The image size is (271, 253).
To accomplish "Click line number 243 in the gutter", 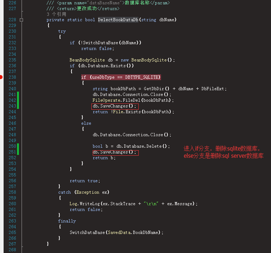I will point(12,106).
